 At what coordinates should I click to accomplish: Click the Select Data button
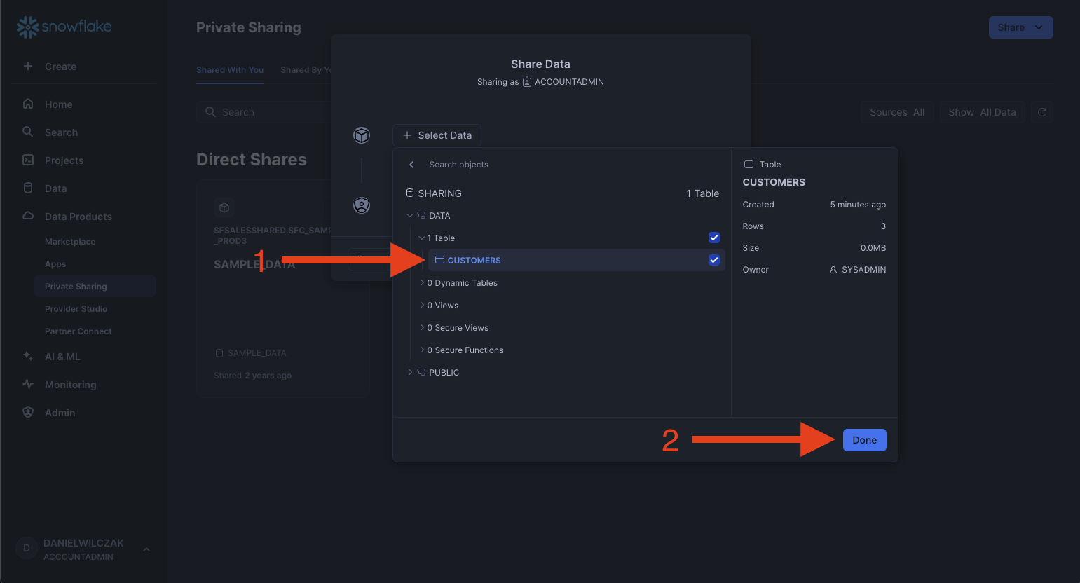point(437,135)
